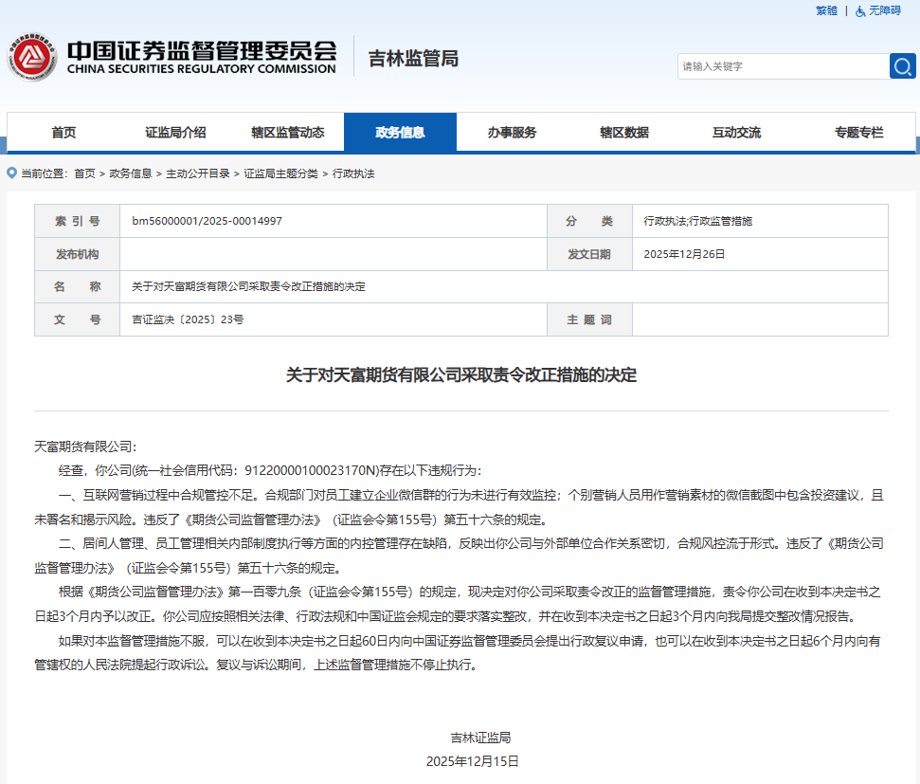Click 证监局主题分类 breadcrumb link
Image resolution: width=920 pixels, height=784 pixels.
click(280, 174)
